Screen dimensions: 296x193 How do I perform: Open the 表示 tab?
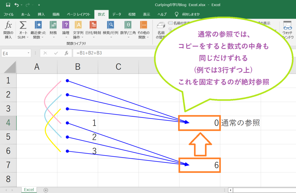coord(147,14)
